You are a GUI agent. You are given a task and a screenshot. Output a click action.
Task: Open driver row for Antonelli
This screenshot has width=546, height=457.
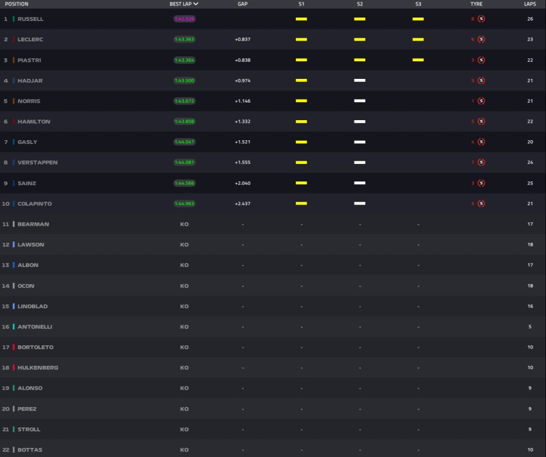pos(273,327)
